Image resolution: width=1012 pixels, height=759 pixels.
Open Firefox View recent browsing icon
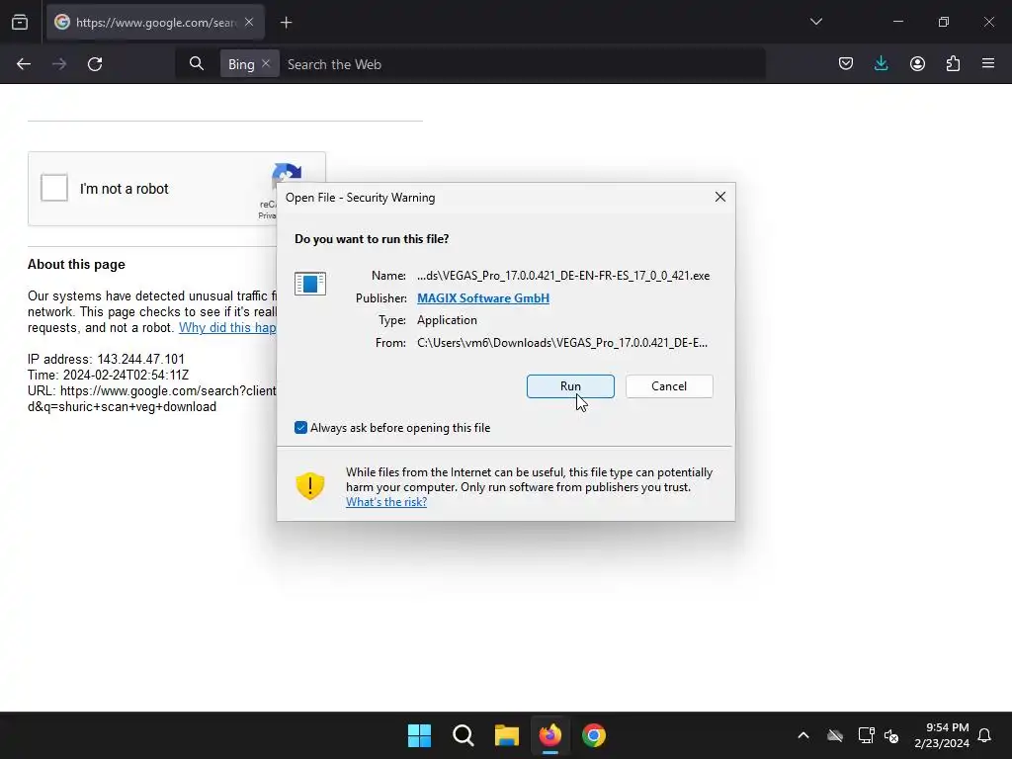pos(20,22)
